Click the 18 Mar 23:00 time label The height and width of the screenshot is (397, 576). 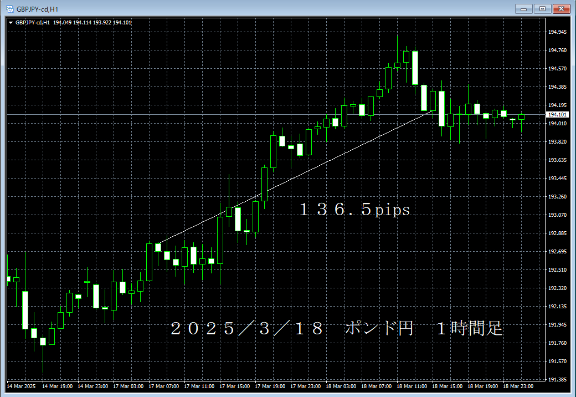pos(517,386)
